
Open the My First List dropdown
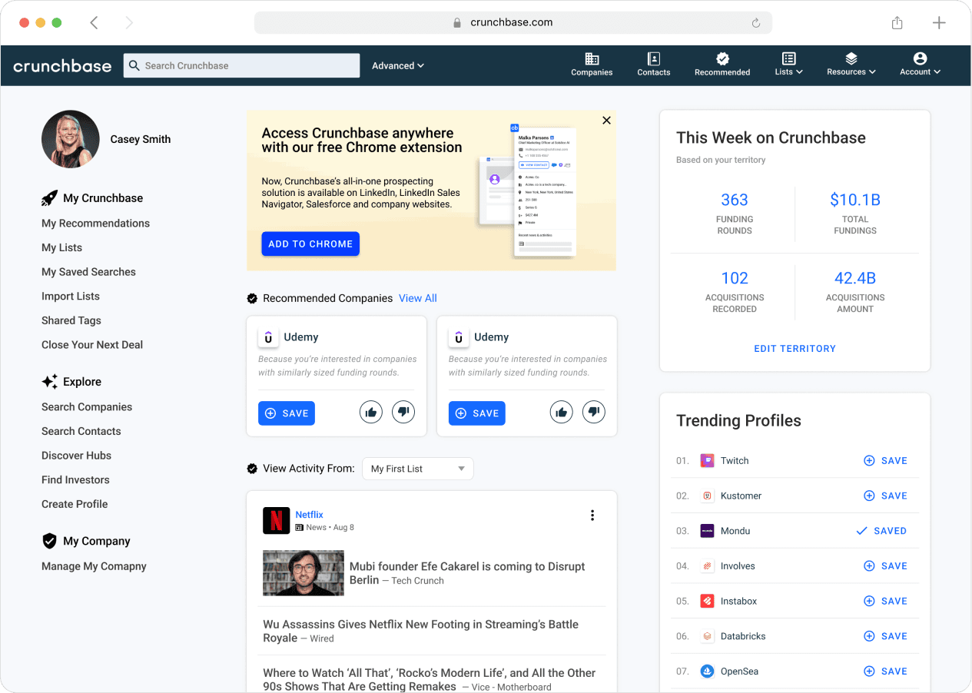click(x=418, y=469)
